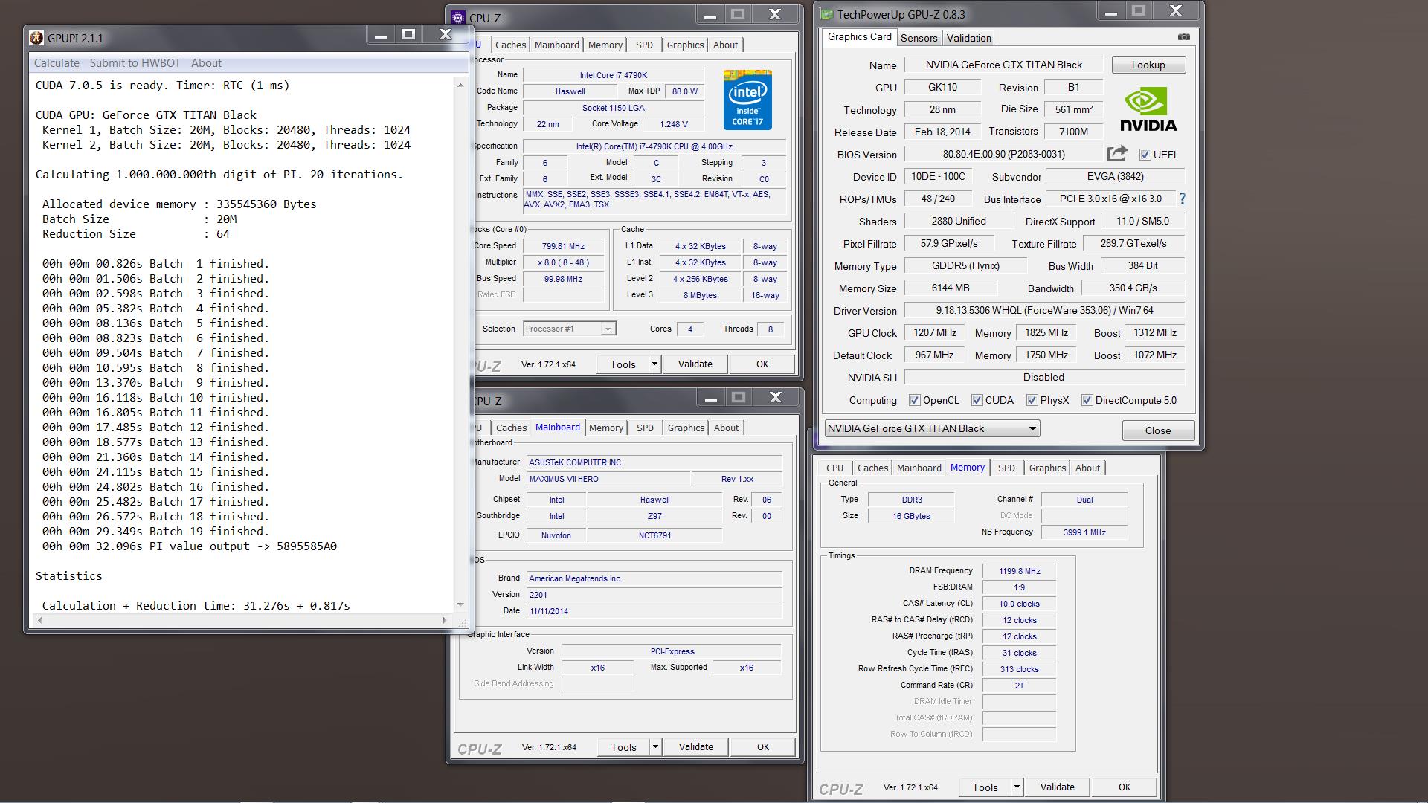This screenshot has height=803, width=1428.
Task: Expand Tools dropdown arrow in Mainboard CPU-Z window
Action: (x=655, y=746)
